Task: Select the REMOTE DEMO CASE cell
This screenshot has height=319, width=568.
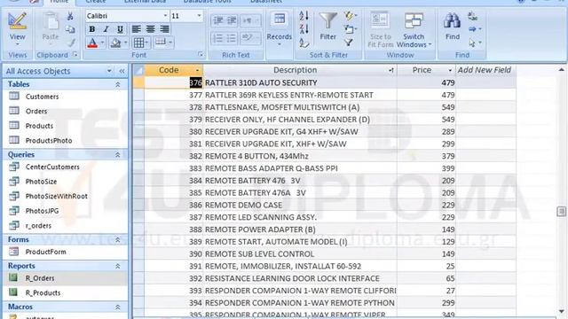Action: tap(300, 205)
